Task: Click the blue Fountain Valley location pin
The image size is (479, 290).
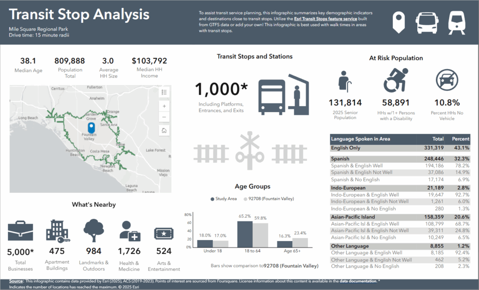Action: [x=91, y=127]
